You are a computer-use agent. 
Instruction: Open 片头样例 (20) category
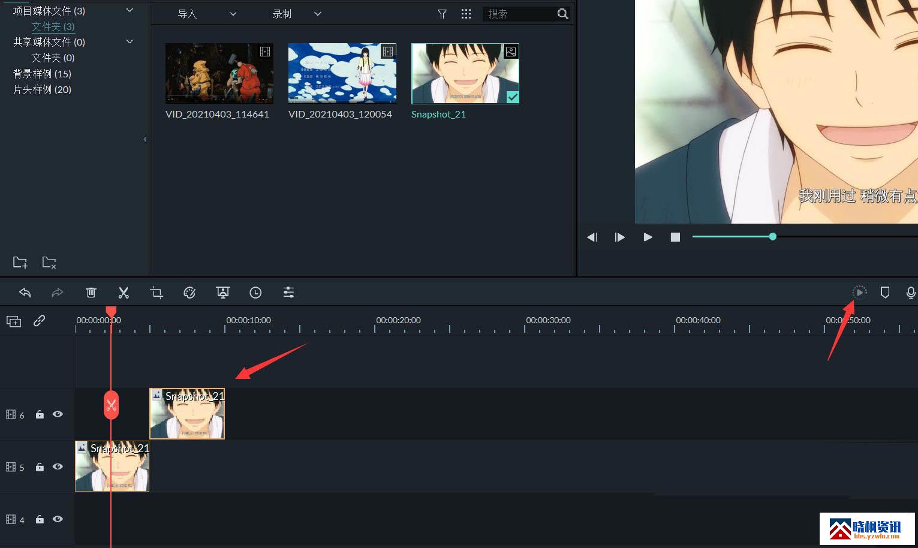(42, 89)
